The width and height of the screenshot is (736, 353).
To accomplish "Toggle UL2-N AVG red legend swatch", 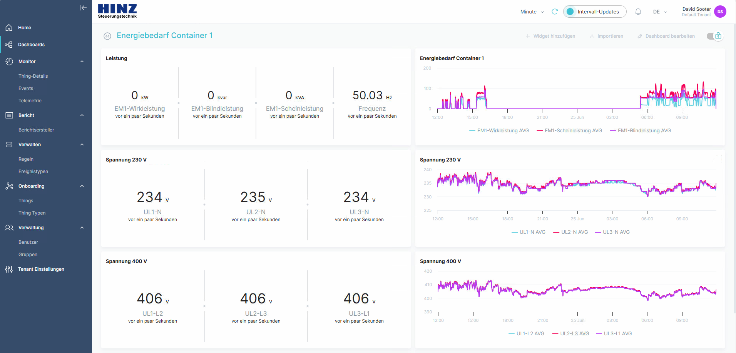I will click(556, 232).
